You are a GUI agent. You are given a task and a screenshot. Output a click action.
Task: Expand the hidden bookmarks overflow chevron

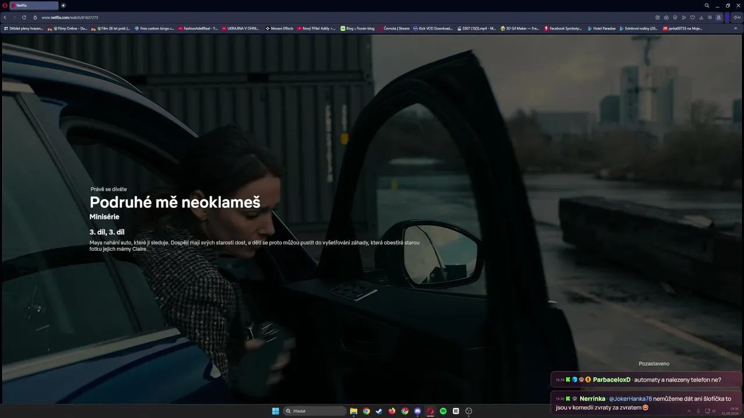(x=736, y=28)
